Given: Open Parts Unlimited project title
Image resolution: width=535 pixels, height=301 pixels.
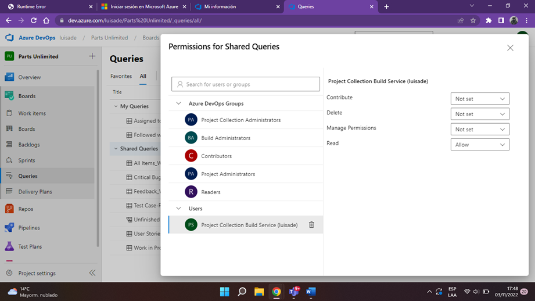Looking at the screenshot, I should pos(38,56).
